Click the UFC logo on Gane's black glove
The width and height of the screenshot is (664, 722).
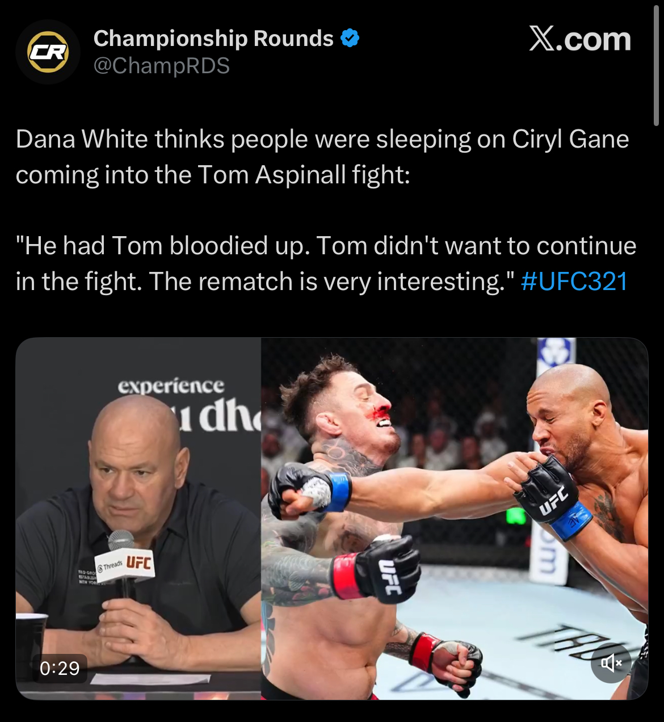[x=553, y=502]
